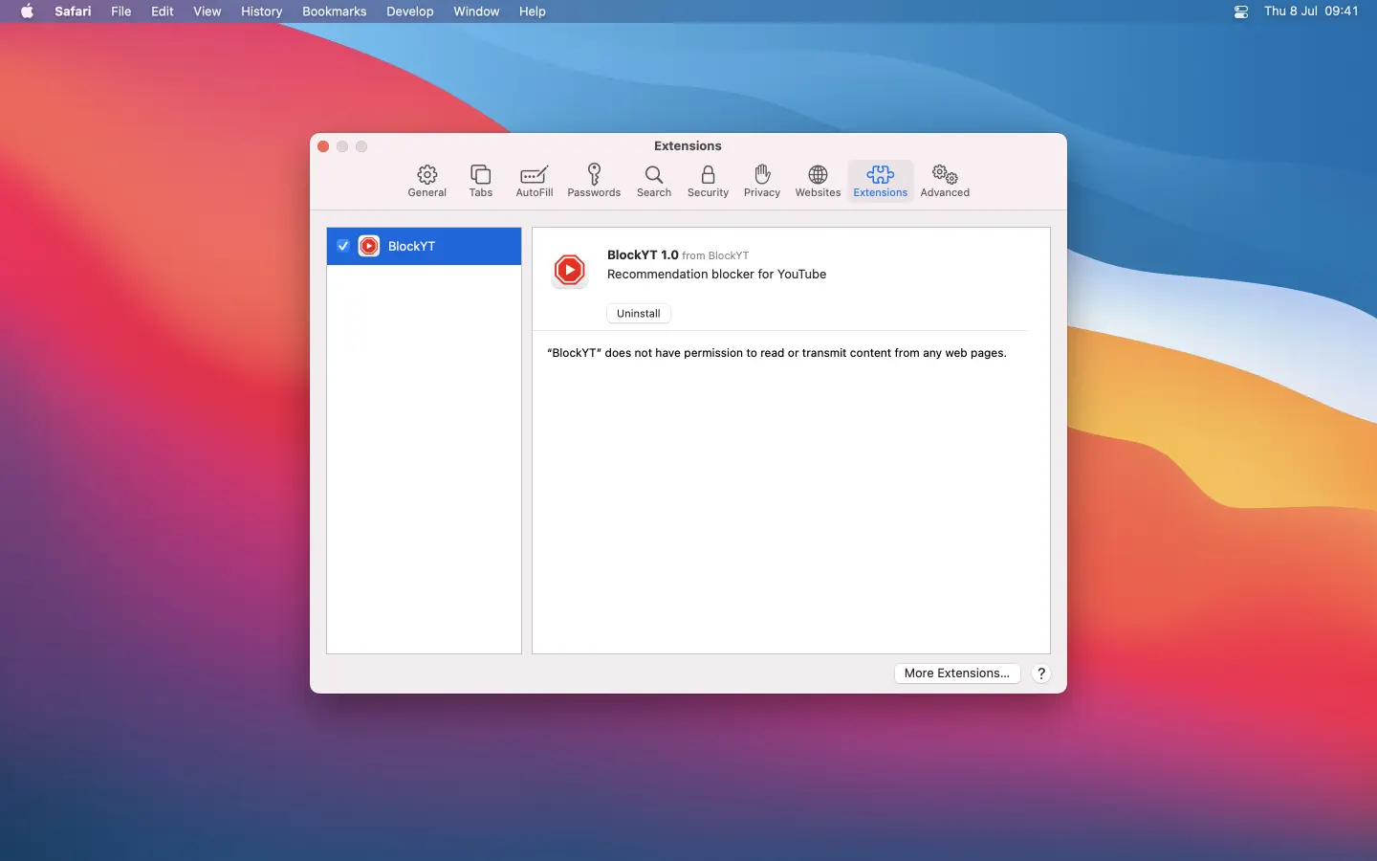
Task: Open the Search preferences pane
Action: 654,181
